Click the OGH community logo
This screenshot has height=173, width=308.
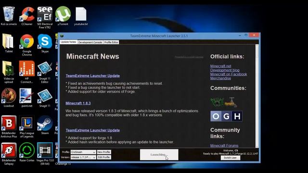226,116
